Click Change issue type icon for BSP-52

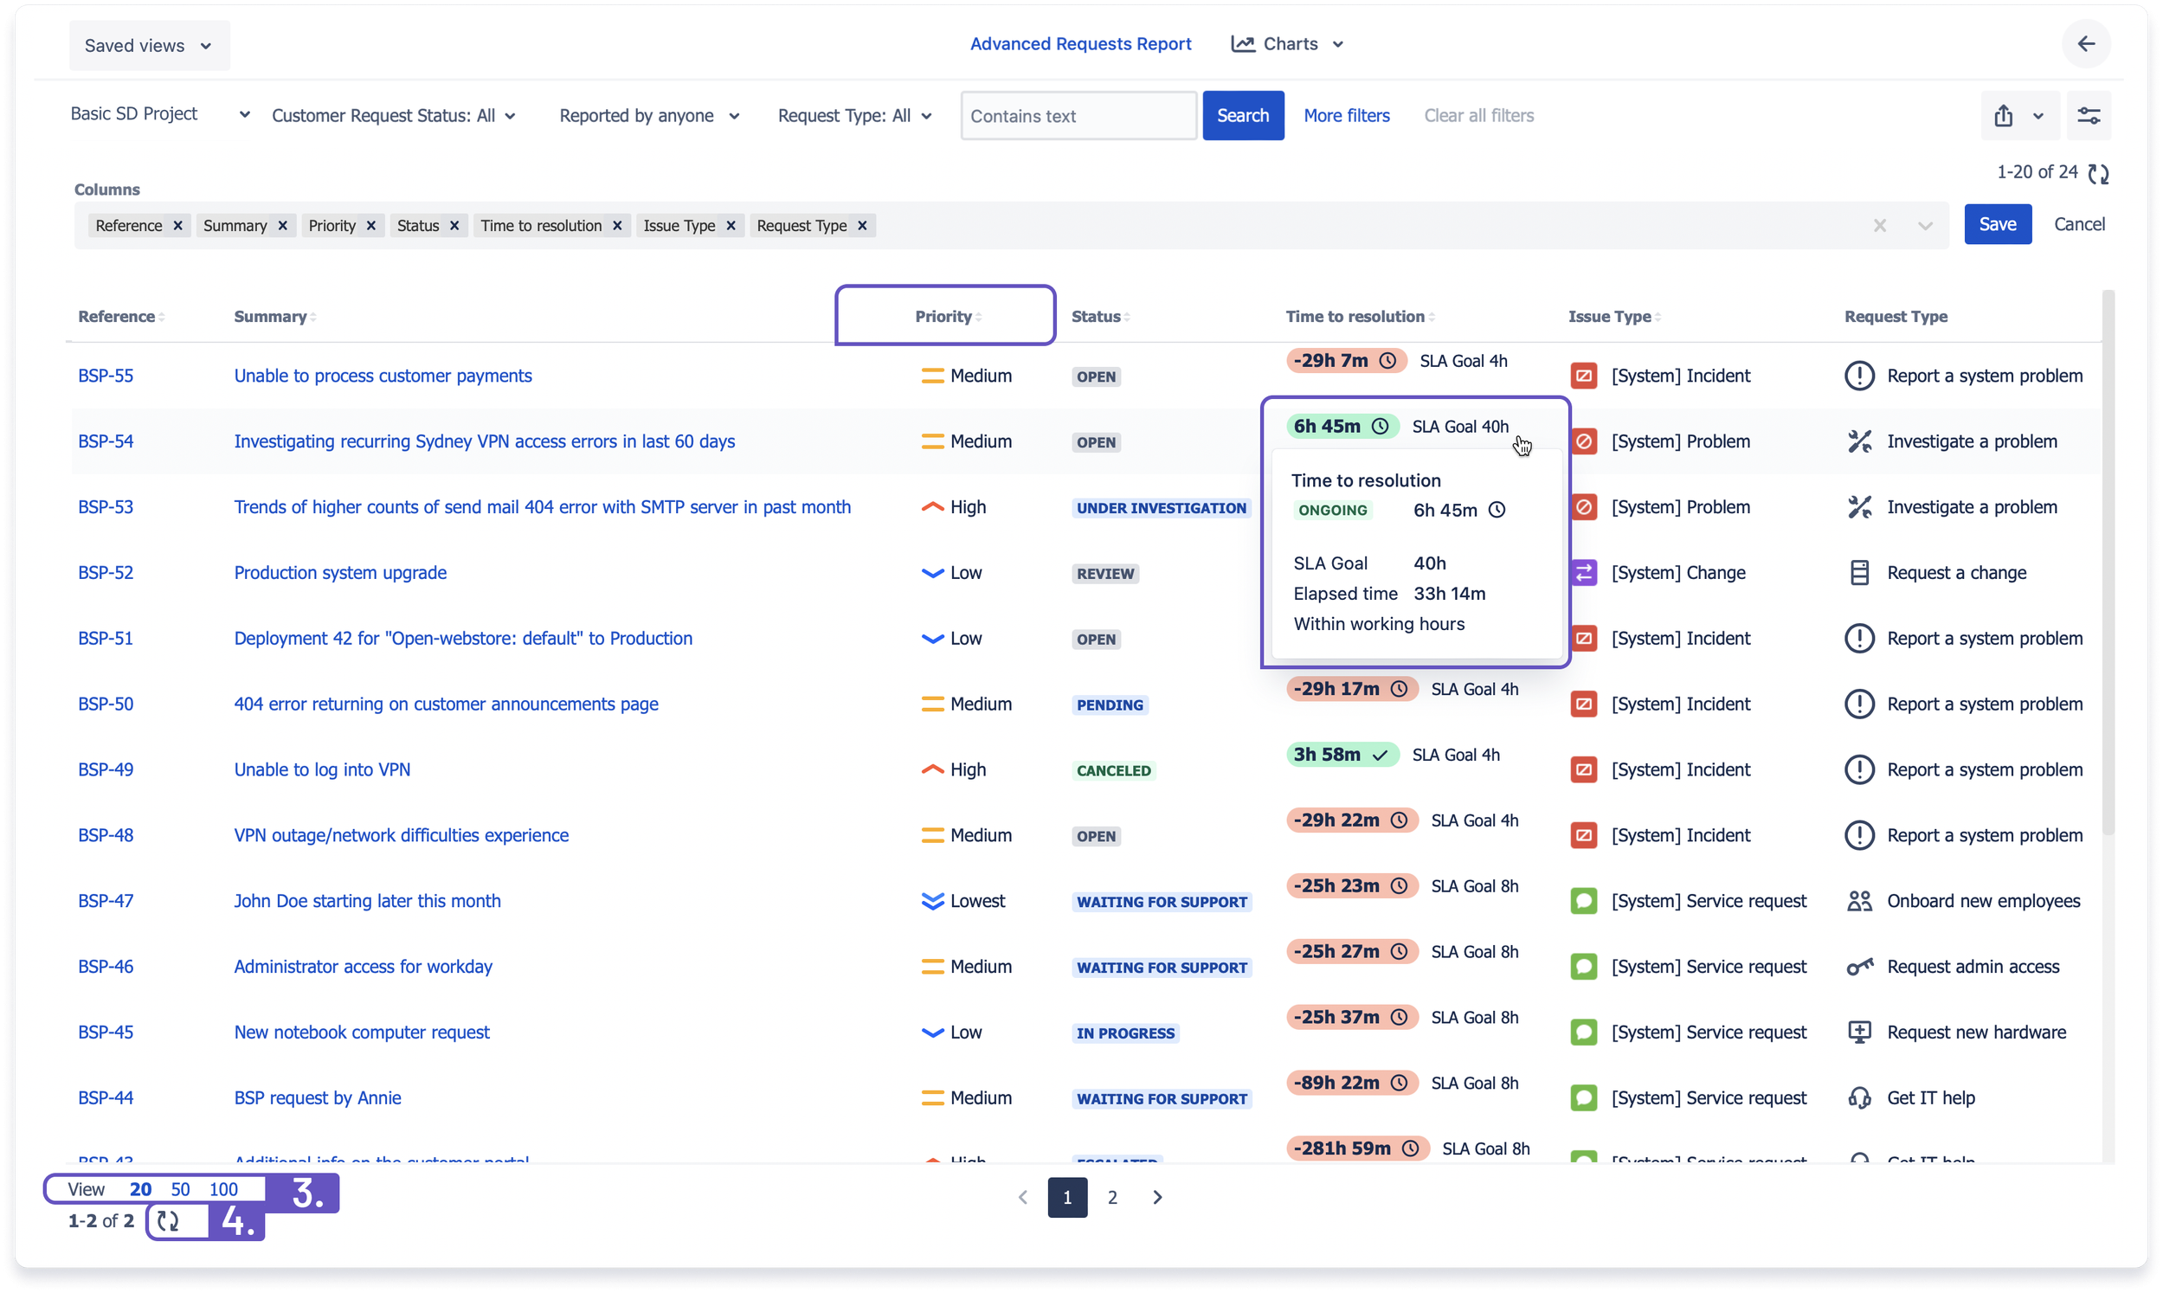[x=1583, y=572]
